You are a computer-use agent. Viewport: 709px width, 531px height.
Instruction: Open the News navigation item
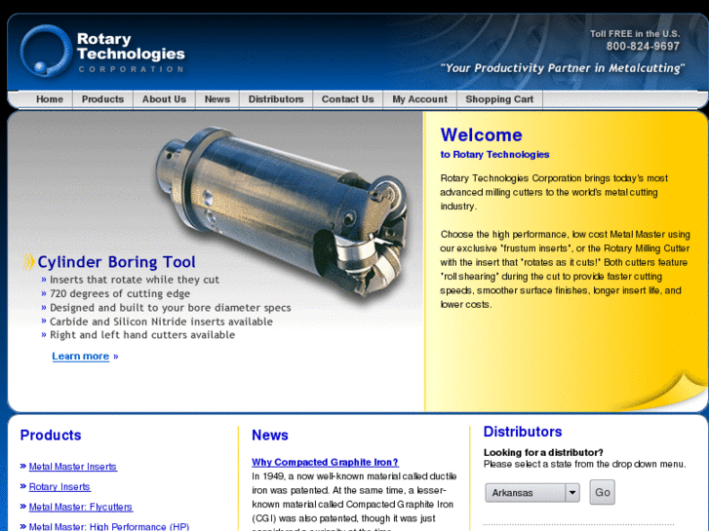(x=217, y=99)
